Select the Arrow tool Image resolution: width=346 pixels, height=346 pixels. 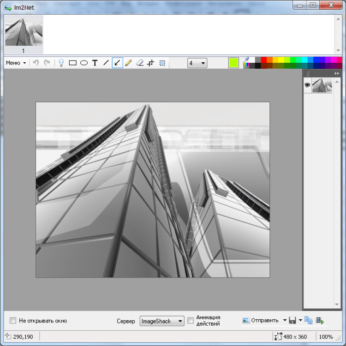[117, 63]
